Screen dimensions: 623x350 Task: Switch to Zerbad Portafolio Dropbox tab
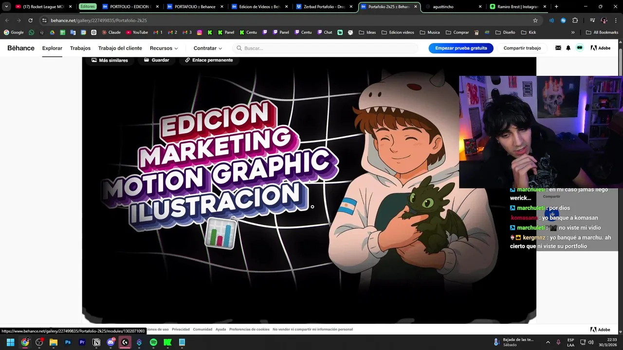pyautogui.click(x=324, y=7)
